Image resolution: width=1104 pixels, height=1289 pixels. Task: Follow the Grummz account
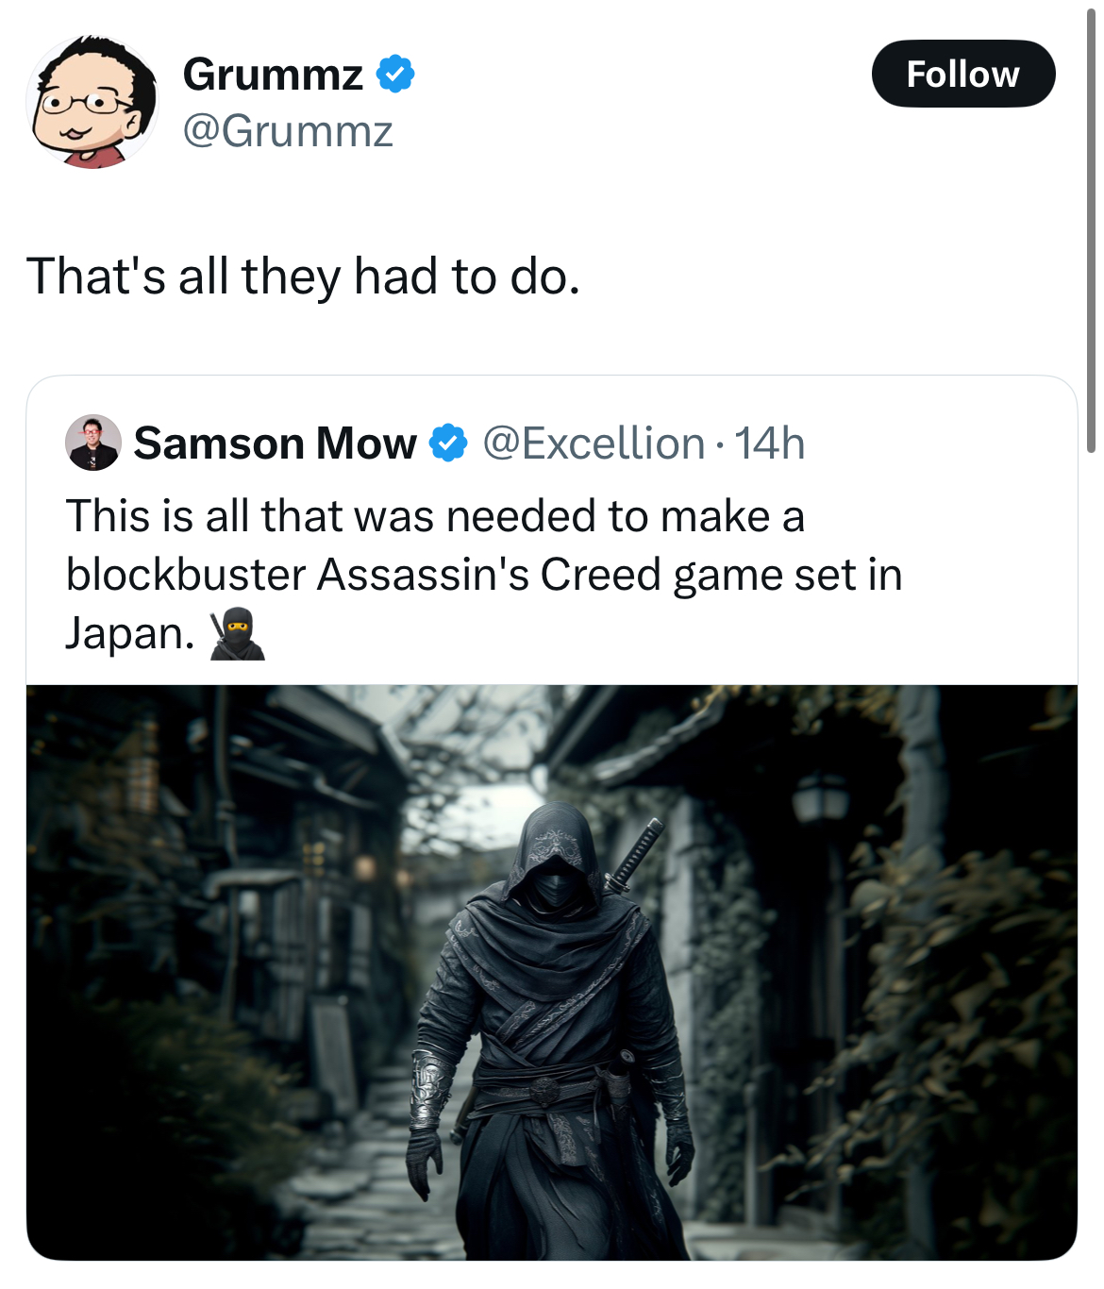pos(962,74)
